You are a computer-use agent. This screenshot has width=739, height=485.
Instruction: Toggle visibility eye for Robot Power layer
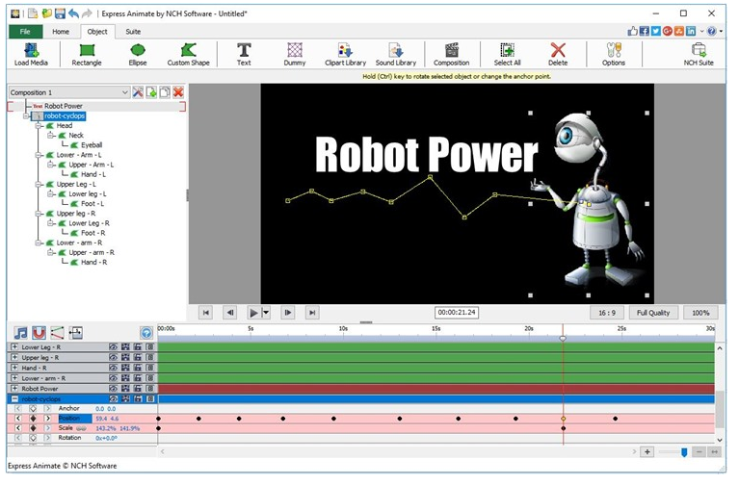click(x=113, y=389)
